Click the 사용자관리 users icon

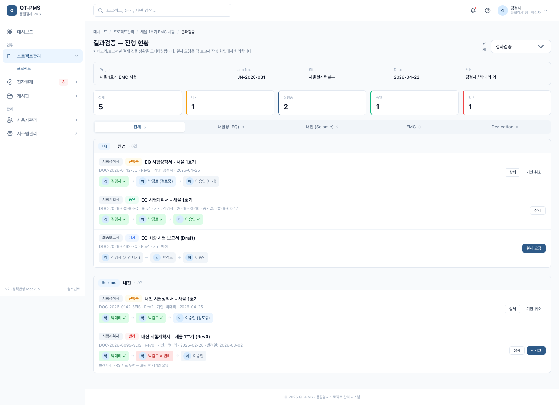coord(10,120)
